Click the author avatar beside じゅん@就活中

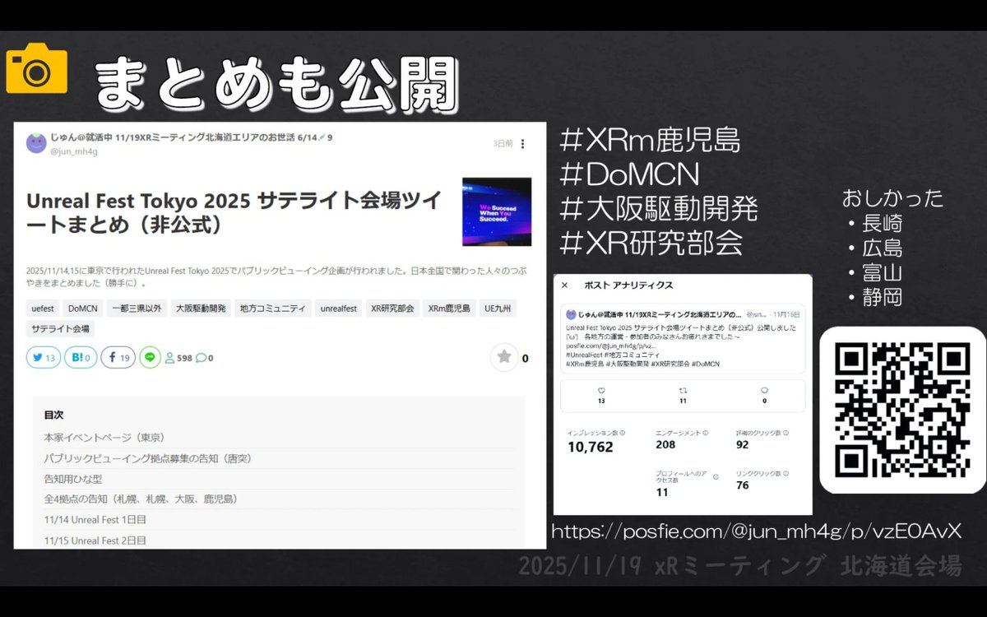tap(36, 143)
